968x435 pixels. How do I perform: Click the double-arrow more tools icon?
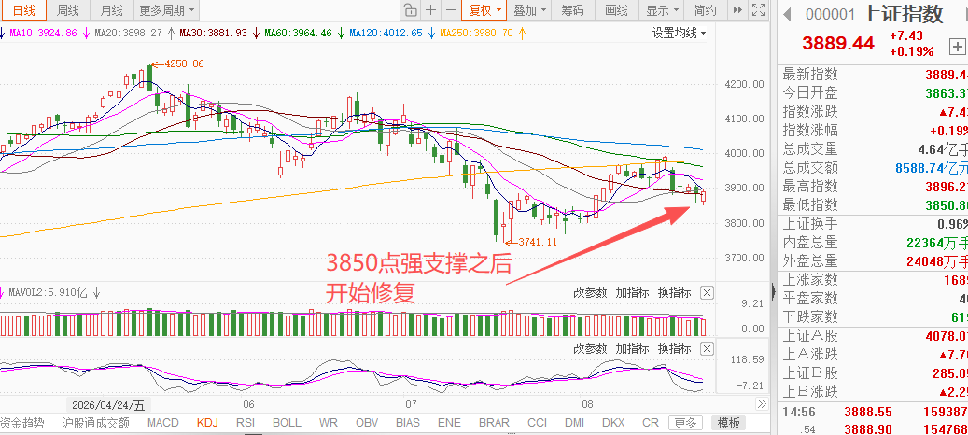tap(737, 10)
